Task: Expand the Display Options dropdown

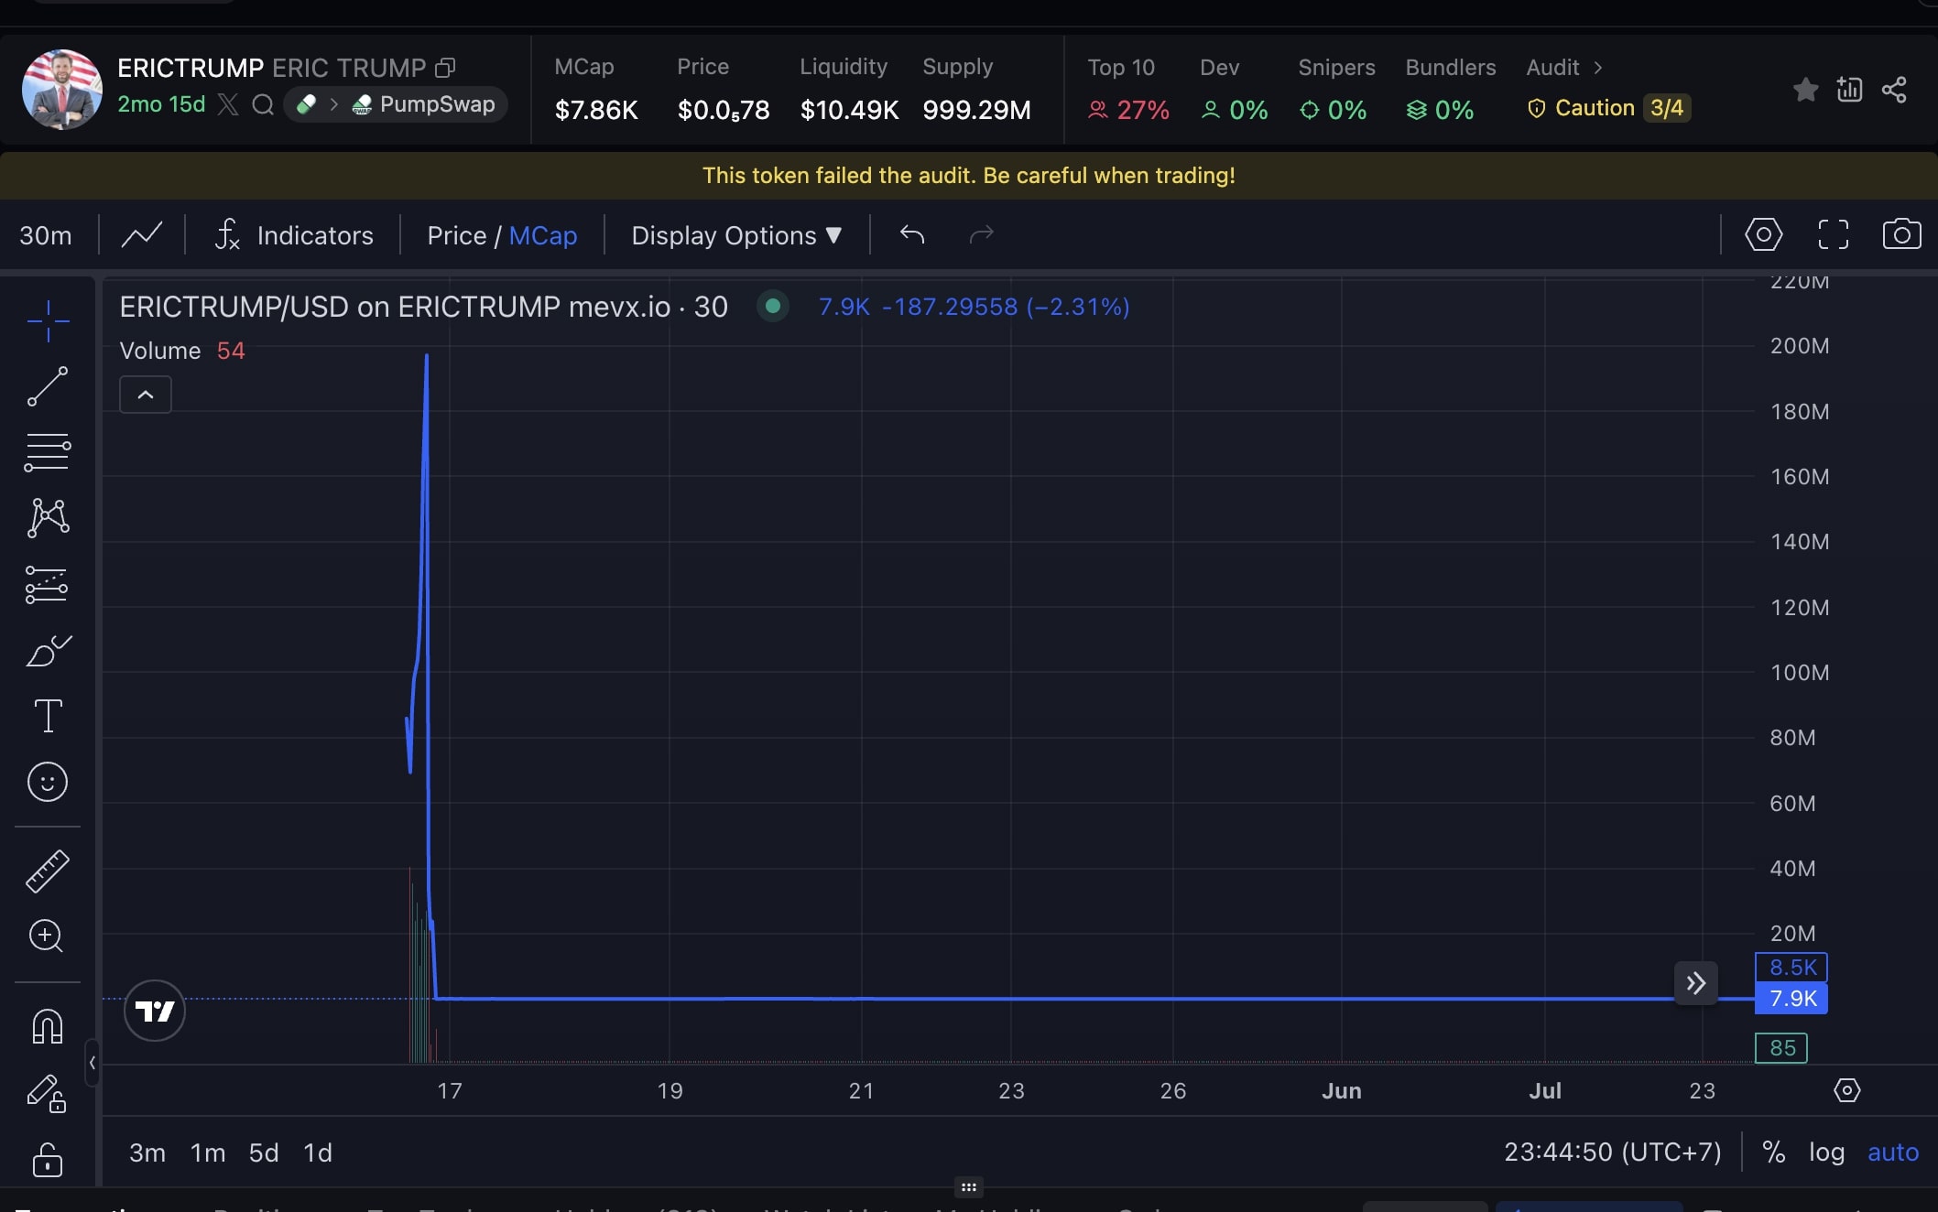Action: coord(736,235)
